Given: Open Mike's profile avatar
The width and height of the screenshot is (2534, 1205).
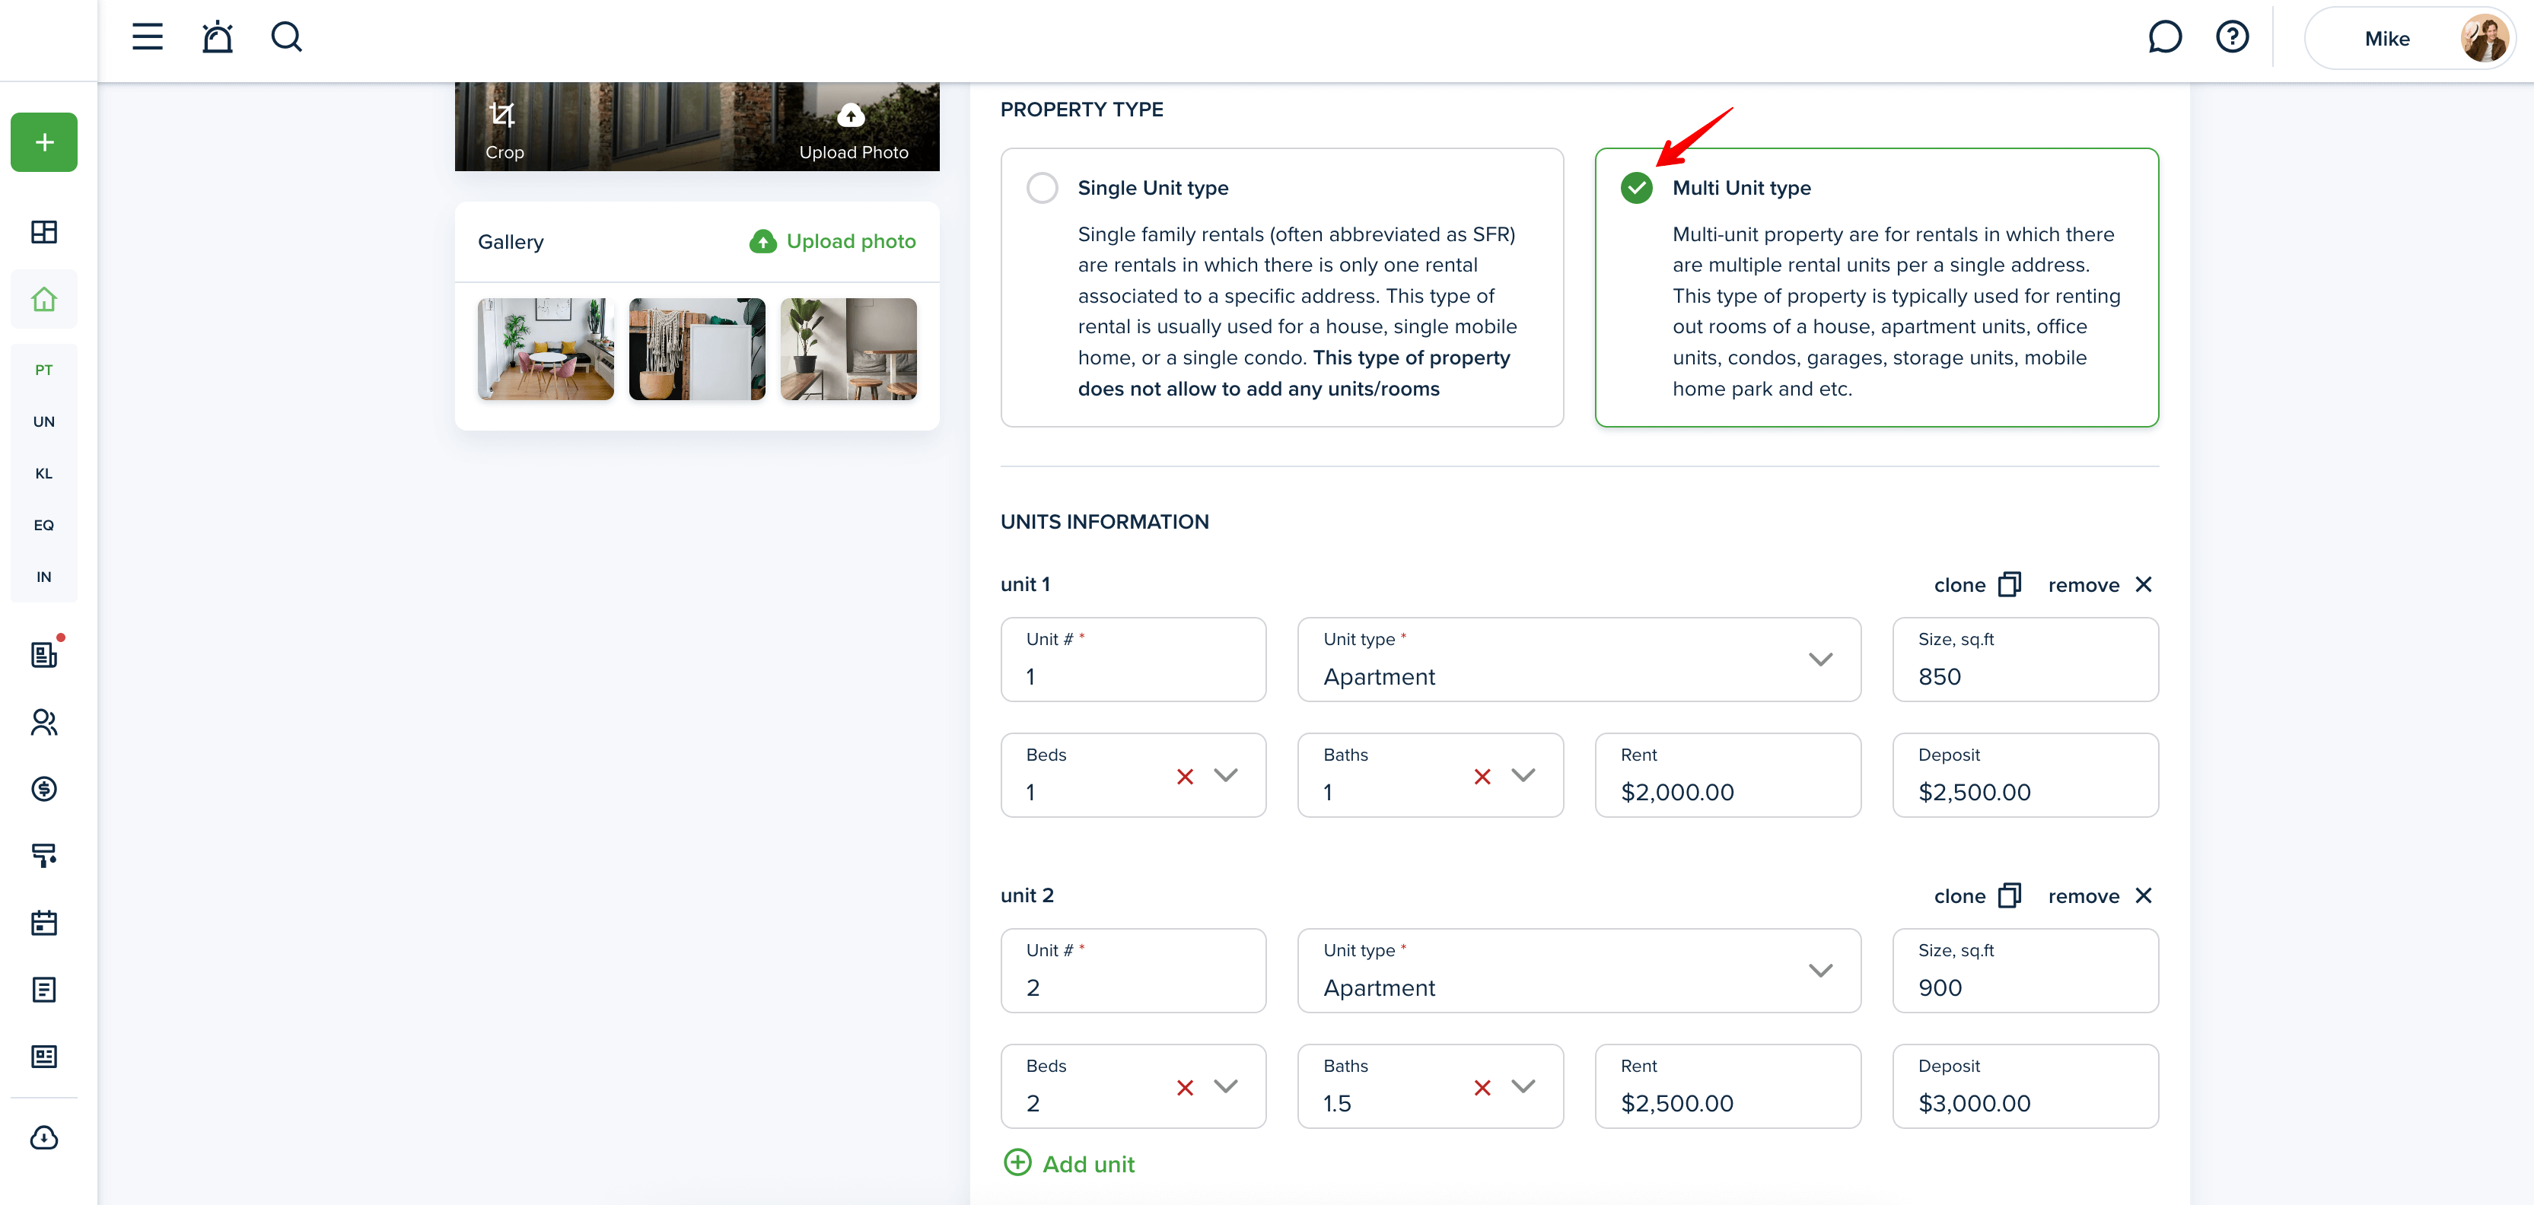Looking at the screenshot, I should [2483, 38].
